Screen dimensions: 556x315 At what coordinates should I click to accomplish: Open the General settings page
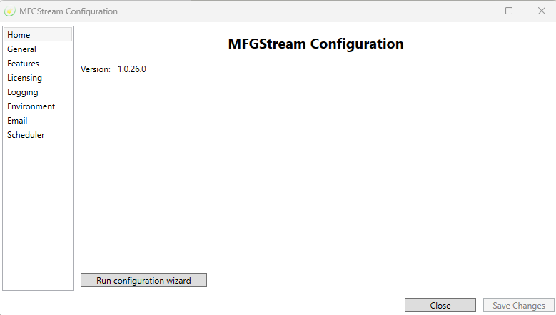(22, 49)
